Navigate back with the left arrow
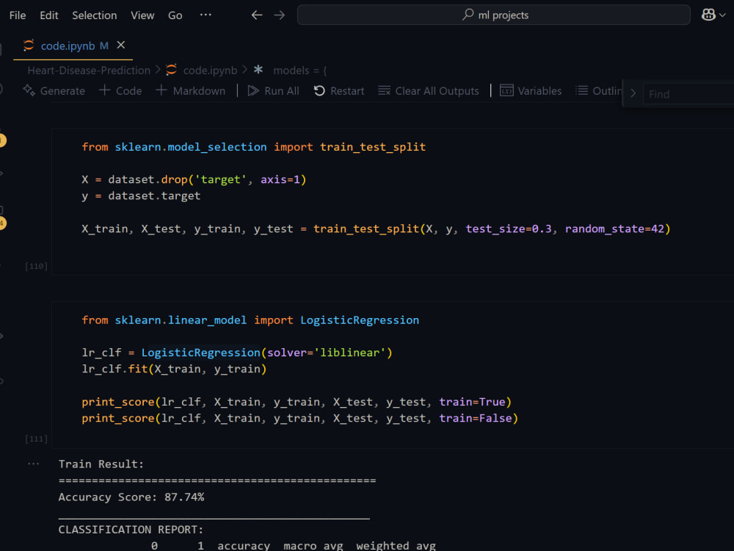 [256, 15]
